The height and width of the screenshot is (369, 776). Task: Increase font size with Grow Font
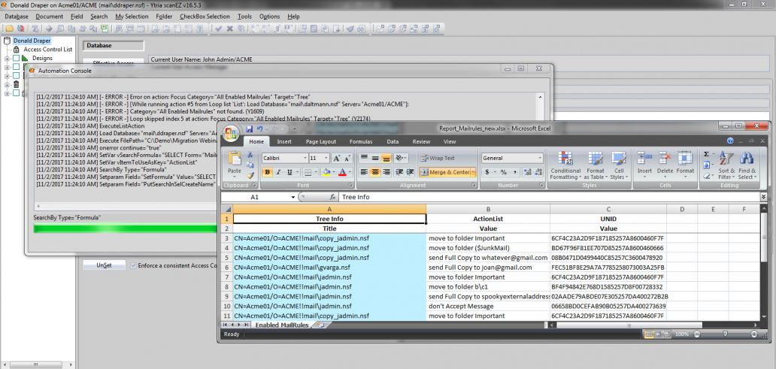coord(336,159)
